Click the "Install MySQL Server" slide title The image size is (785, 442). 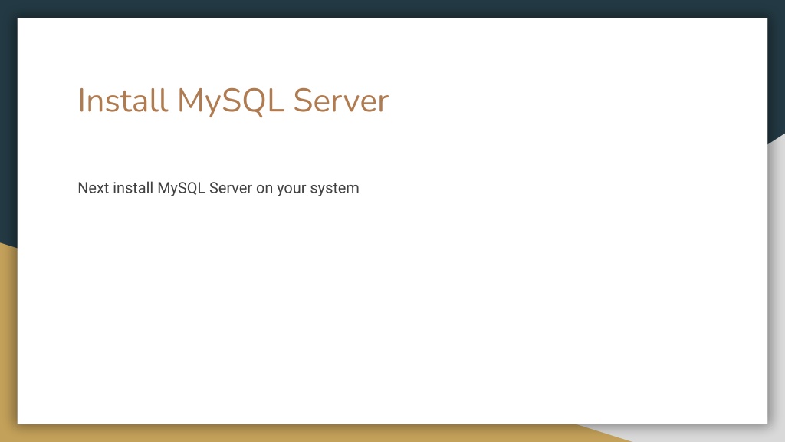click(233, 101)
